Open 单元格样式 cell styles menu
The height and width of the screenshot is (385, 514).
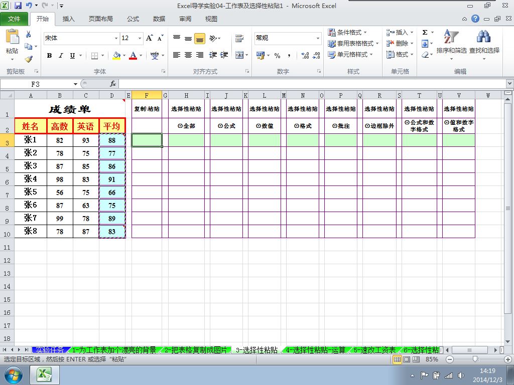[x=350, y=54]
